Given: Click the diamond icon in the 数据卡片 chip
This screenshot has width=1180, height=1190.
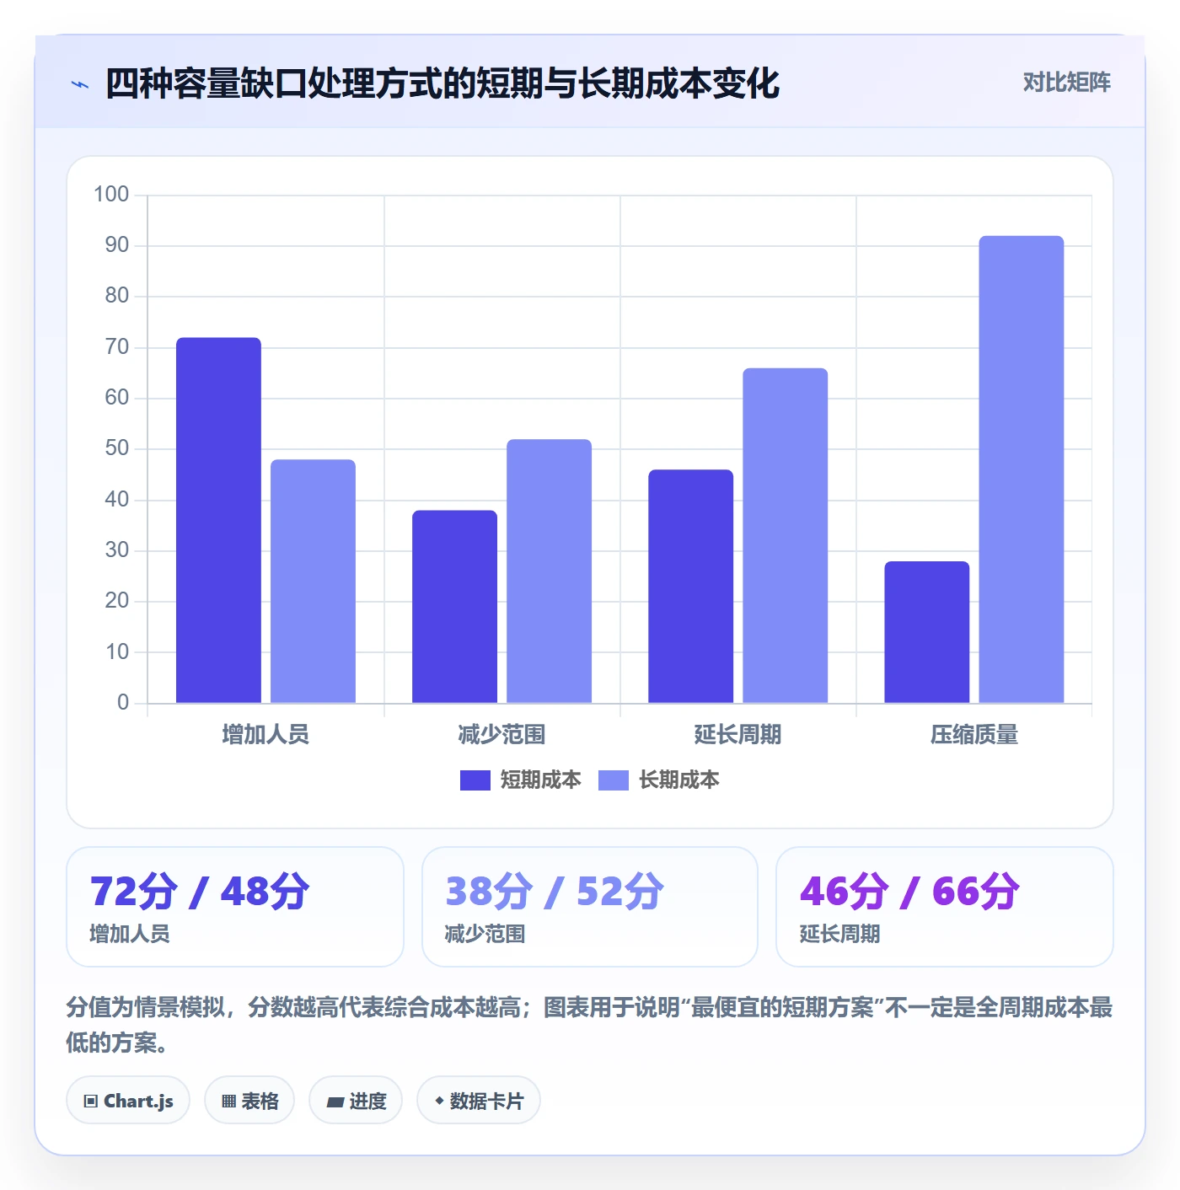Looking at the screenshot, I should point(439,1101).
